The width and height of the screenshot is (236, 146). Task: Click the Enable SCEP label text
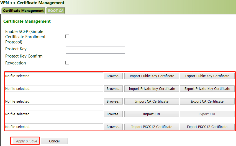(x=25, y=37)
